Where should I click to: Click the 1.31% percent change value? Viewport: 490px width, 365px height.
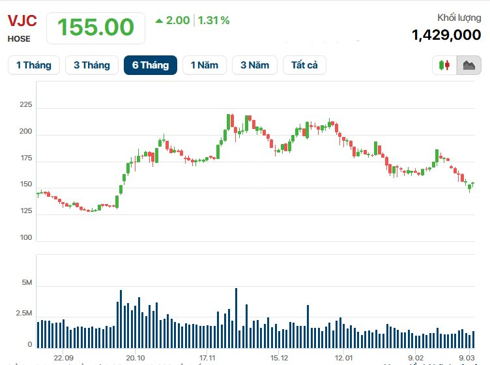[214, 21]
